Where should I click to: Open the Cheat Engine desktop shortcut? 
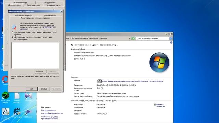17,113
